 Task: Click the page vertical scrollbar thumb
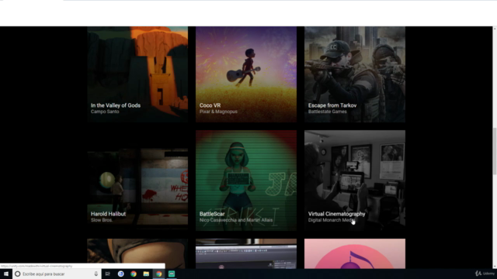[x=495, y=151]
